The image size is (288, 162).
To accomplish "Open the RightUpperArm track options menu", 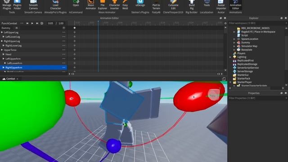I will [64, 67].
